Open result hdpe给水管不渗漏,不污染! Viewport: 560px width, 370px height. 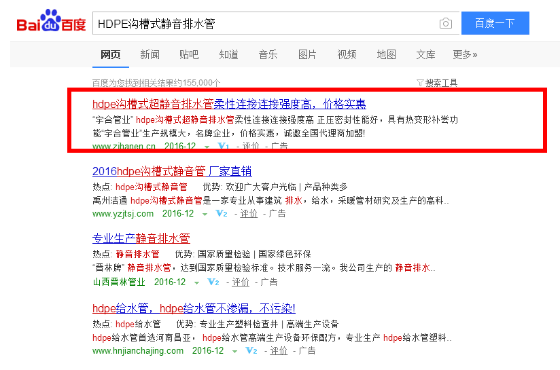194,308
